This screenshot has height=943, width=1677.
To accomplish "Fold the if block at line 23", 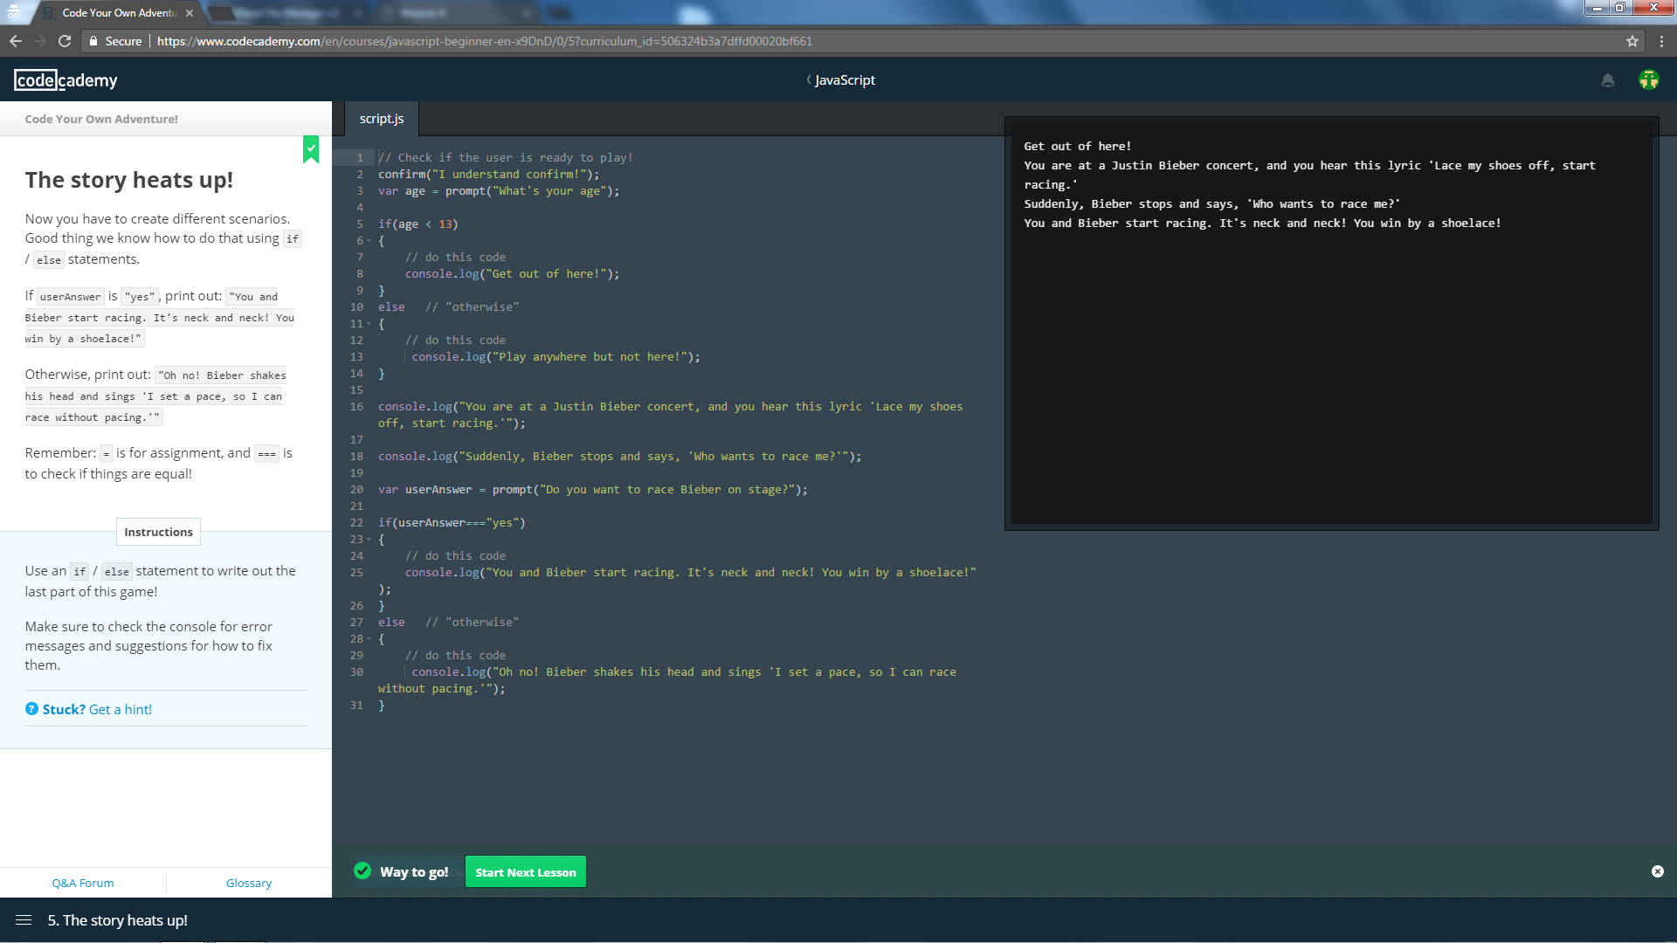I will click(x=369, y=540).
